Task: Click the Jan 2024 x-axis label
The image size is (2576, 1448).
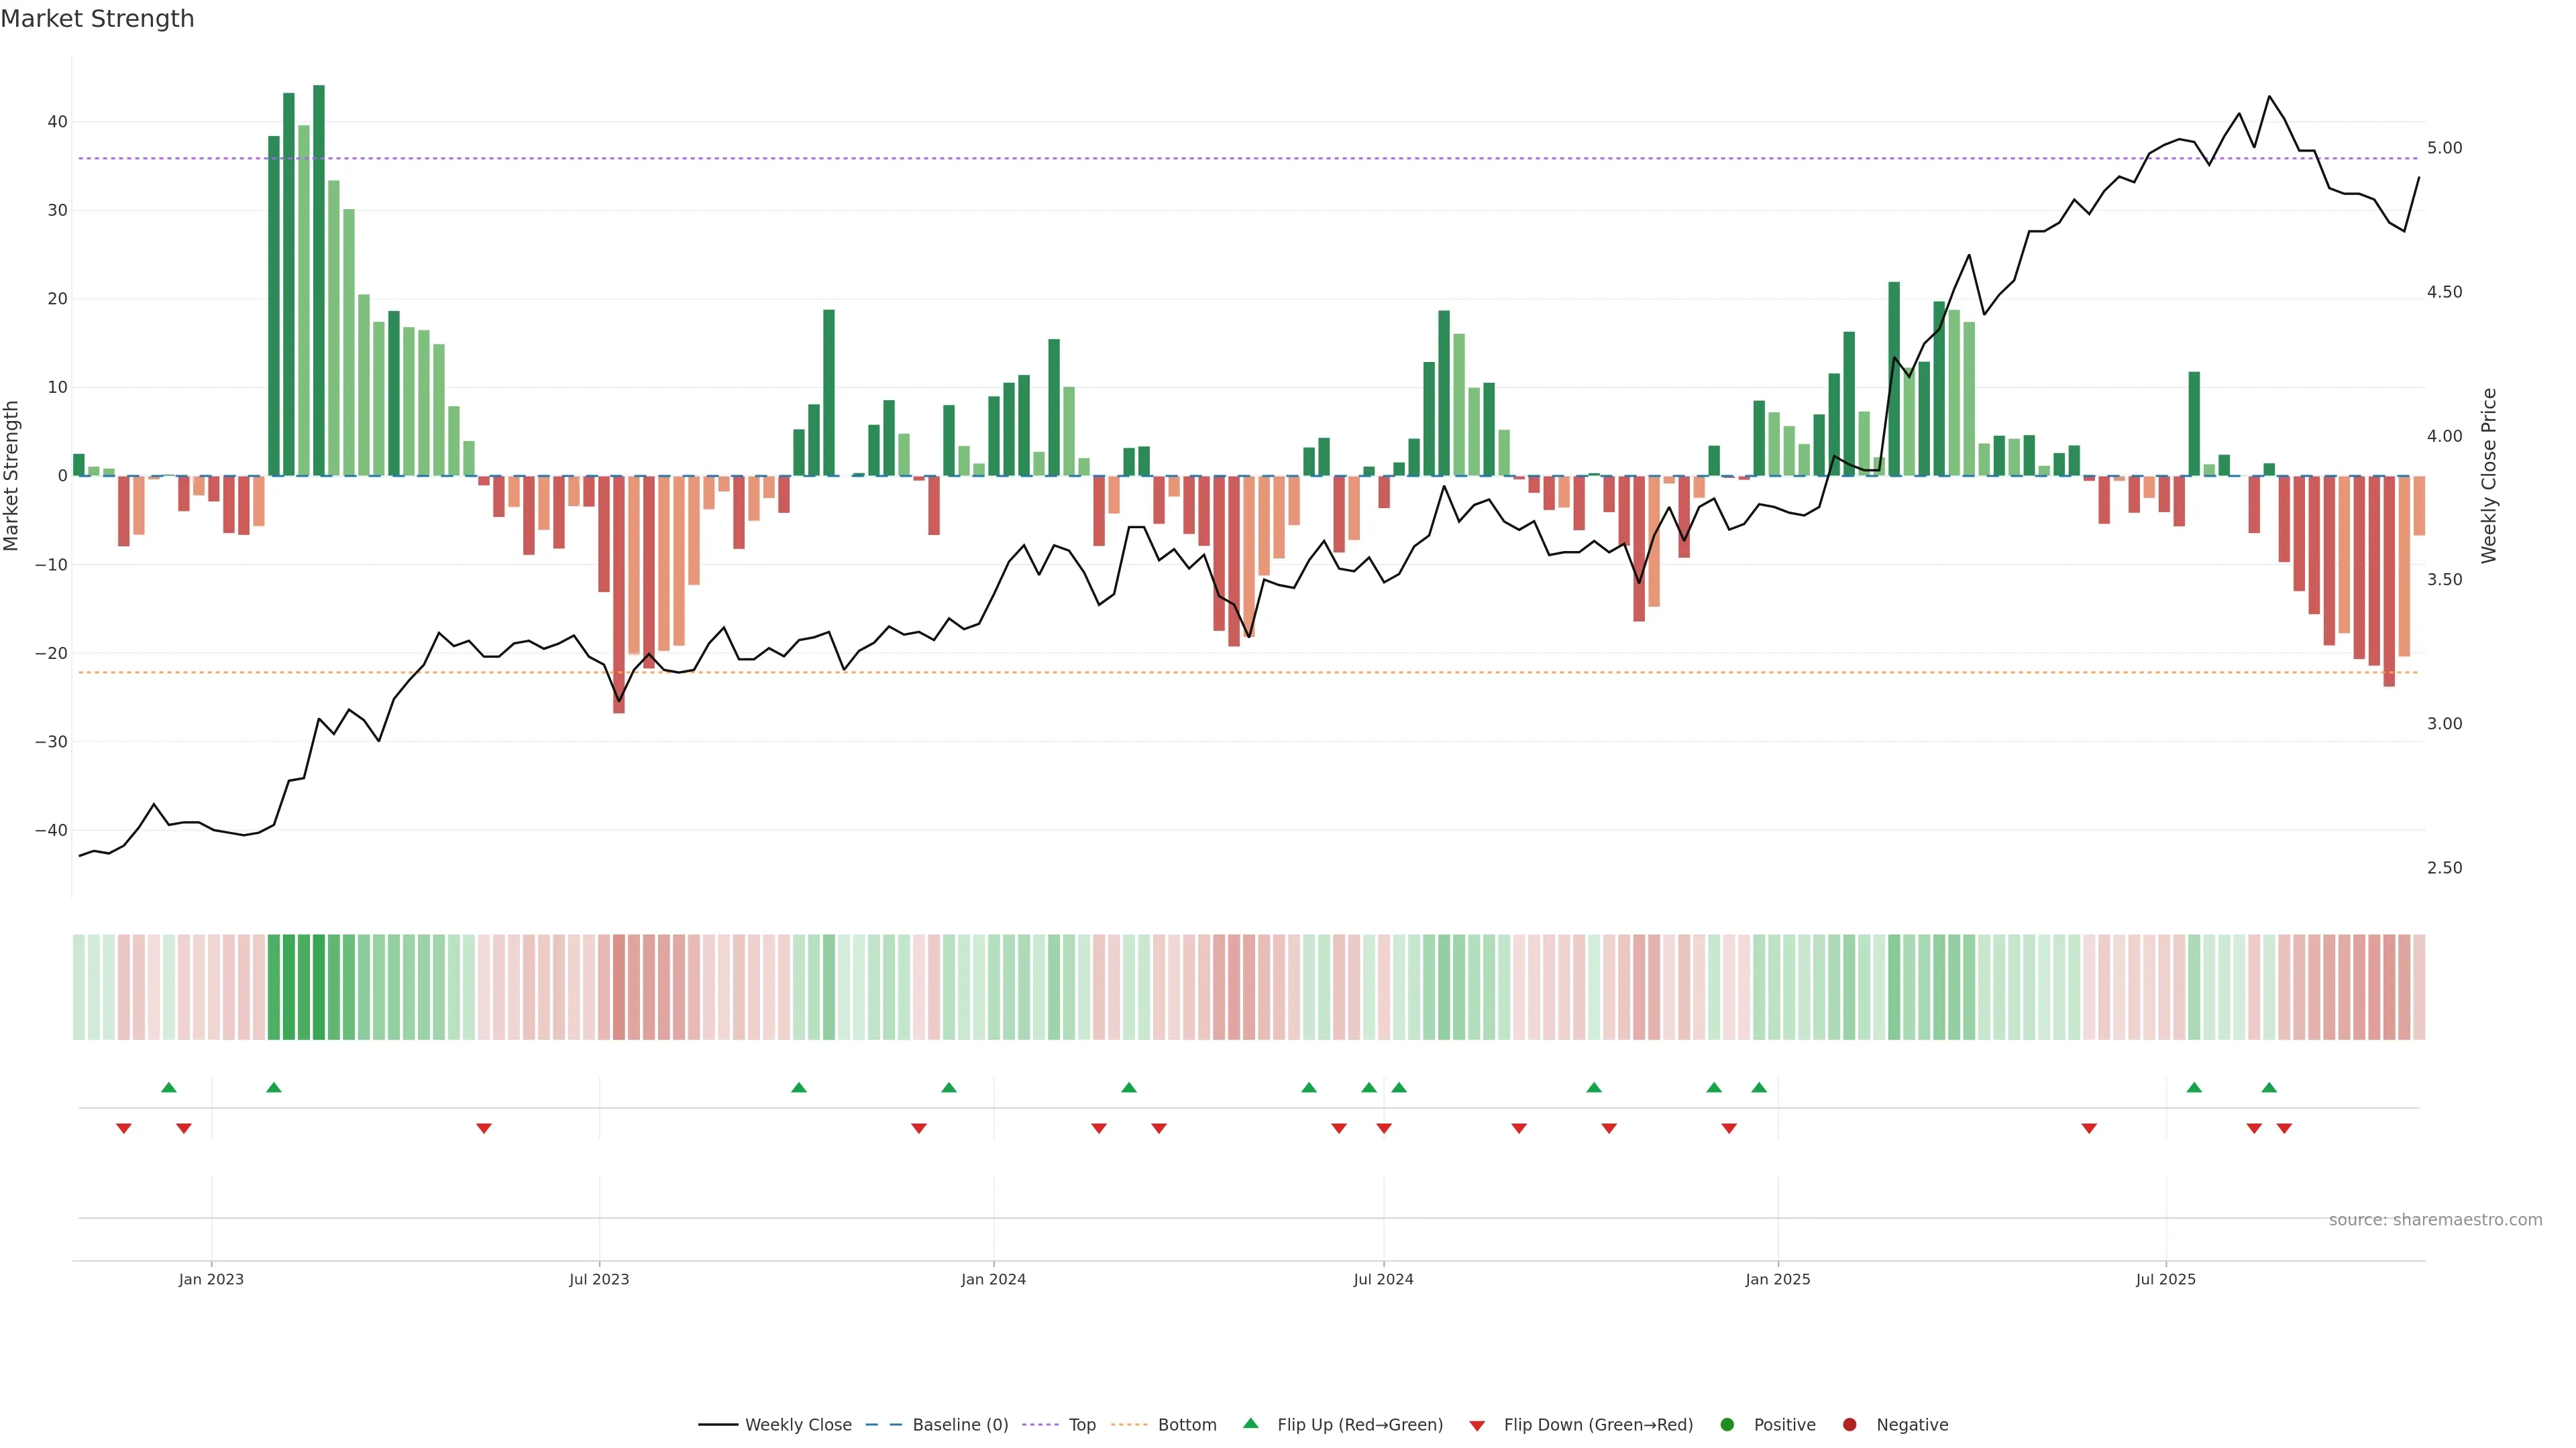Action: tap(993, 1279)
